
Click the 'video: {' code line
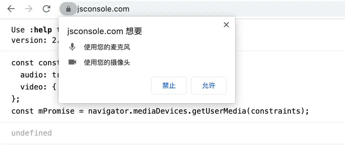(x=38, y=87)
